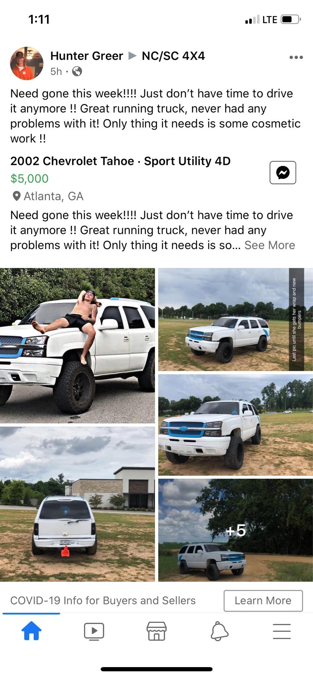Open the photo of man lying on hood

point(77,346)
